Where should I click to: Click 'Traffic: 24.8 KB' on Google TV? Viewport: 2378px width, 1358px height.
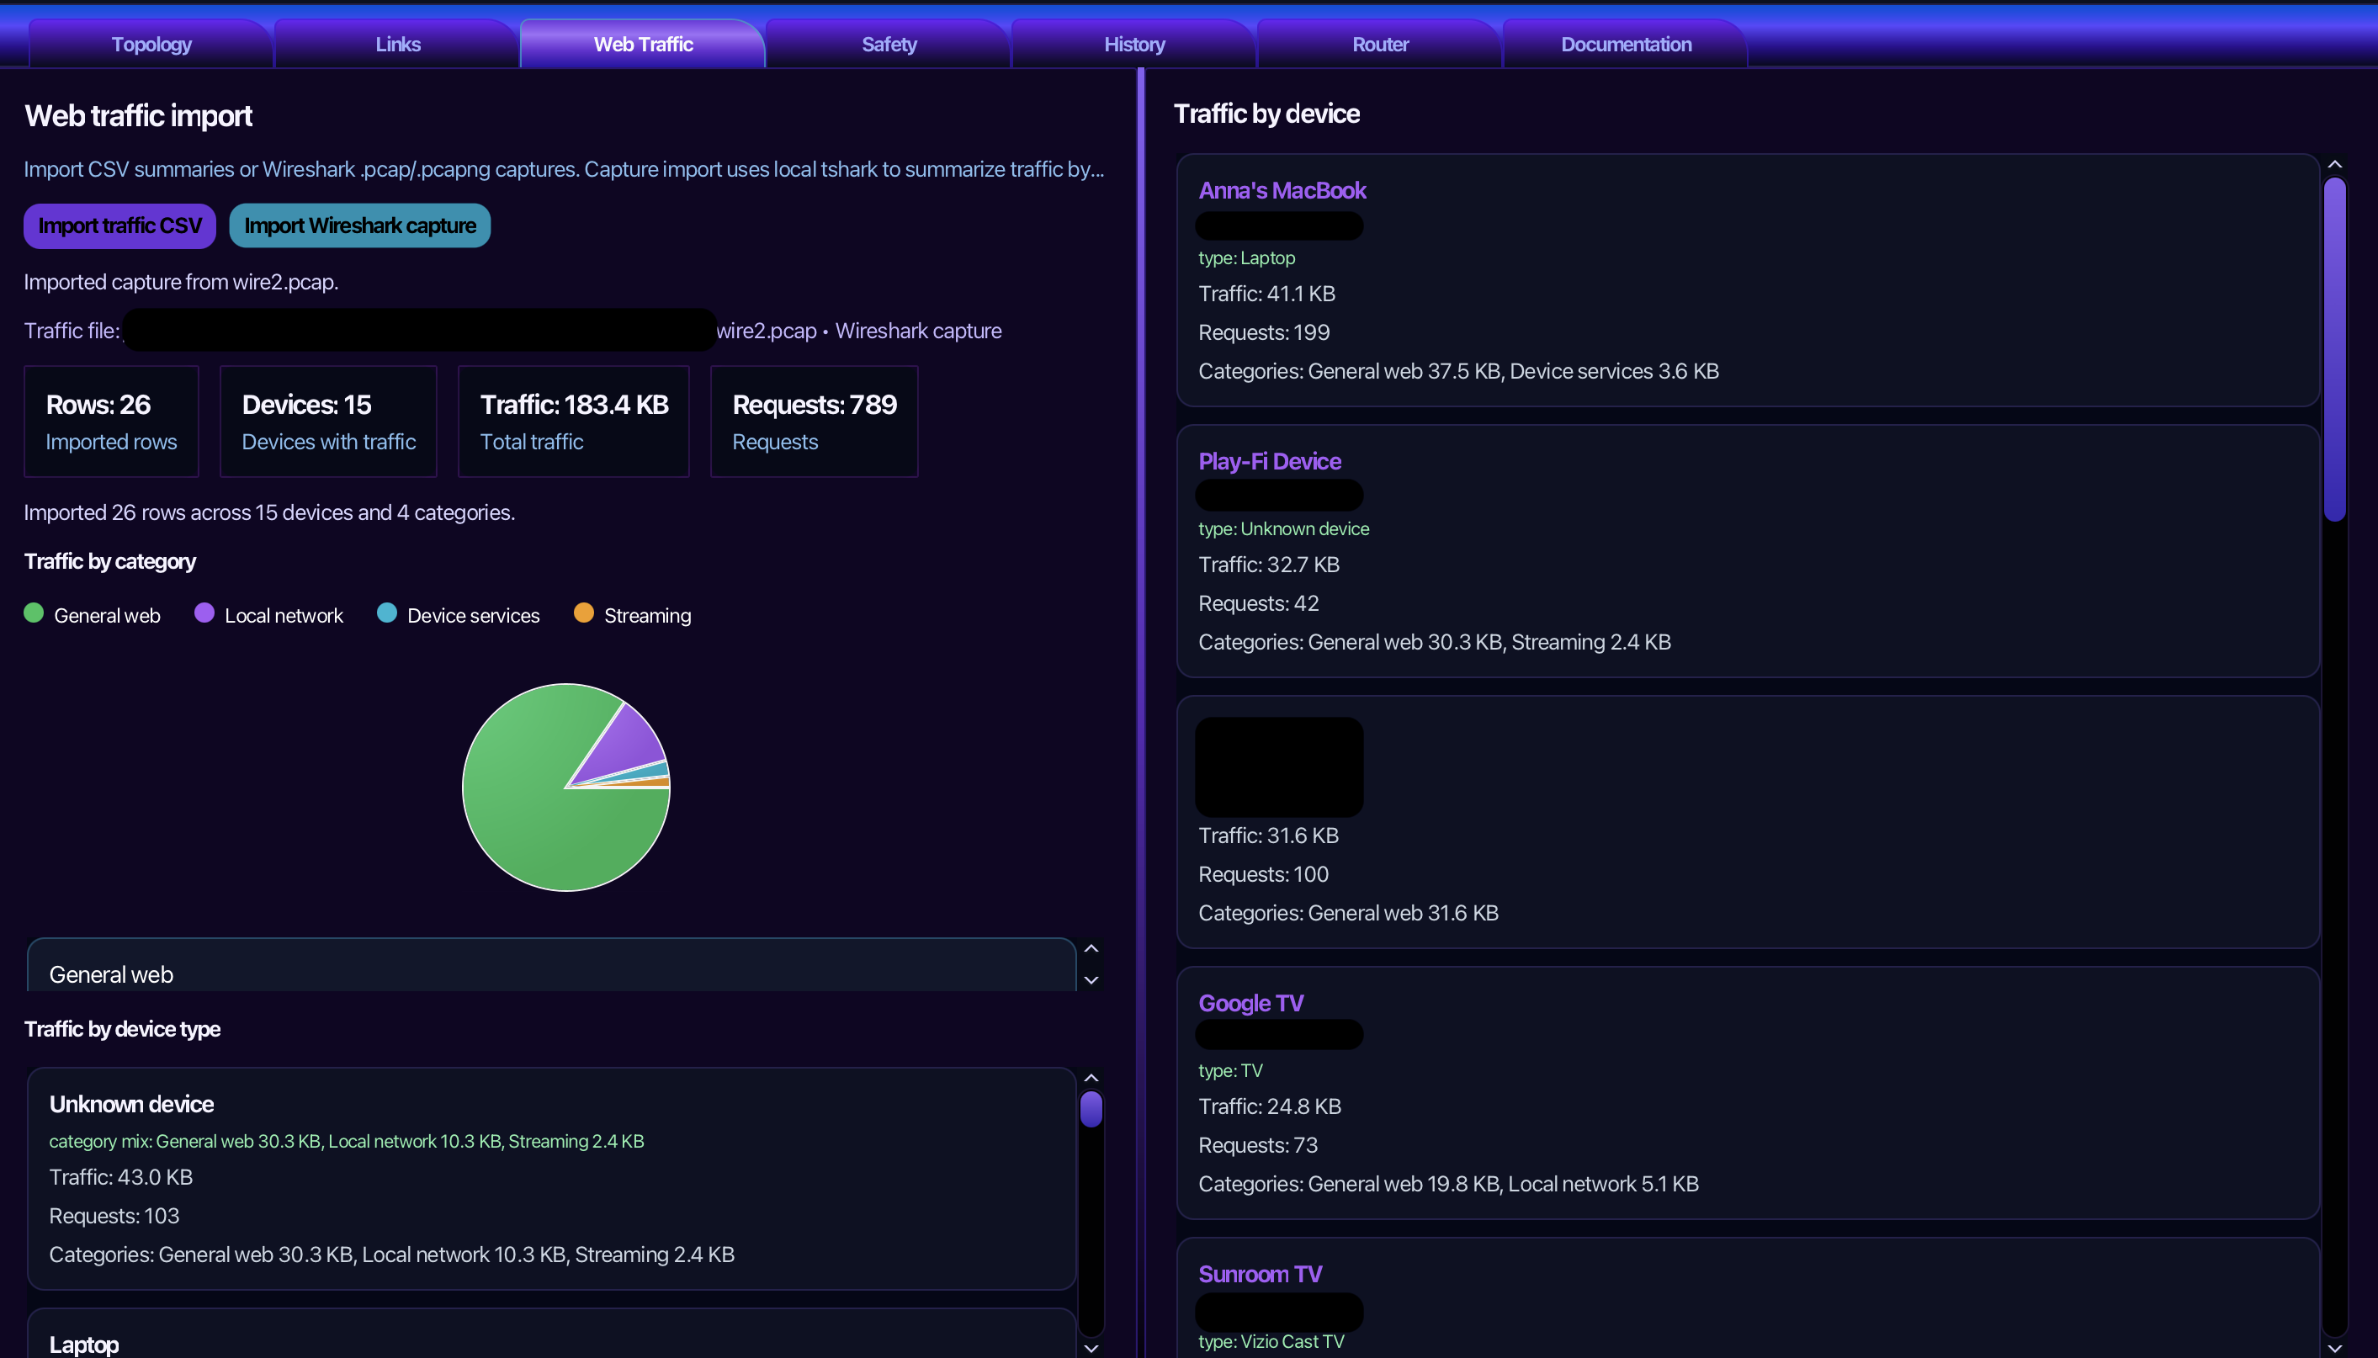[x=1269, y=1106]
